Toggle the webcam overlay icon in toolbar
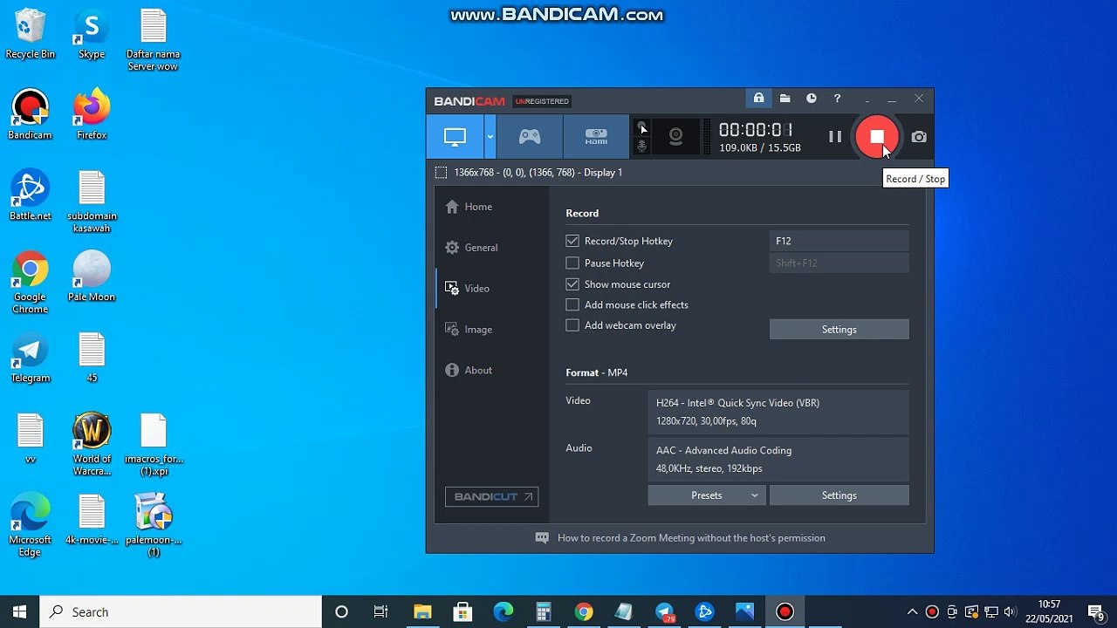The height and width of the screenshot is (628, 1117). 675,137
